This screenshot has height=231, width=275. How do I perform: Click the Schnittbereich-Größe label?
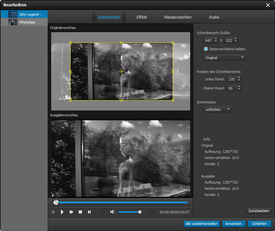tap(214, 33)
